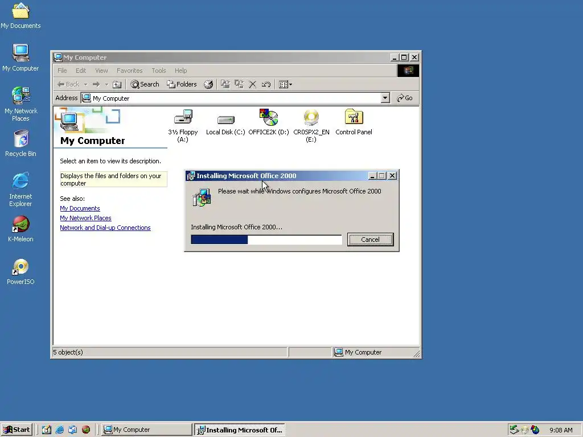583x437 pixels.
Task: Click the Forward arrow in the toolbar
Action: pyautogui.click(x=96, y=84)
